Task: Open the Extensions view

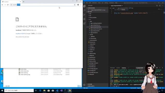Action: click(x=84, y=24)
